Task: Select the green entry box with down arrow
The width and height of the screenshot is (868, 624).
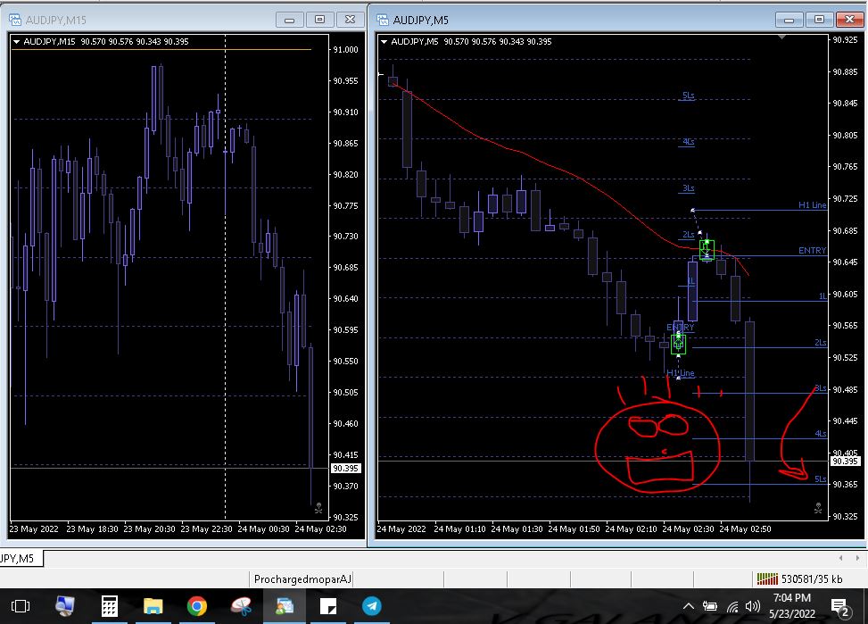Action: click(707, 249)
